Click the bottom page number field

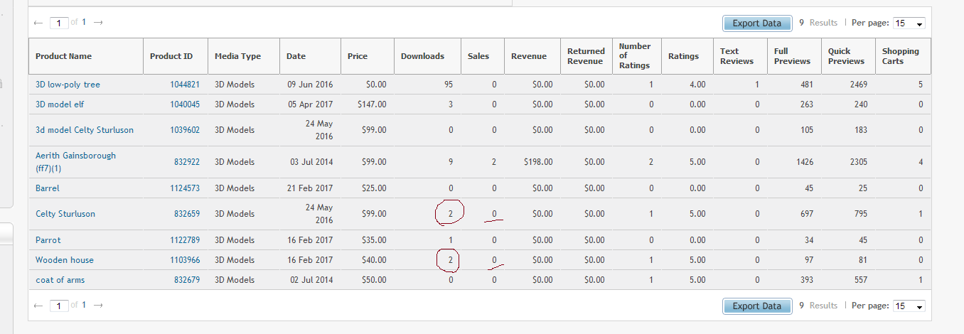pyautogui.click(x=59, y=306)
